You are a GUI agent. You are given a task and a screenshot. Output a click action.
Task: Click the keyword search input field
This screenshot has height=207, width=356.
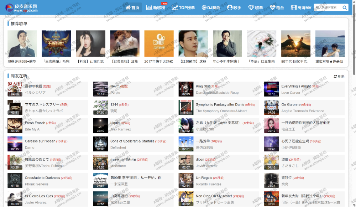(328, 7)
